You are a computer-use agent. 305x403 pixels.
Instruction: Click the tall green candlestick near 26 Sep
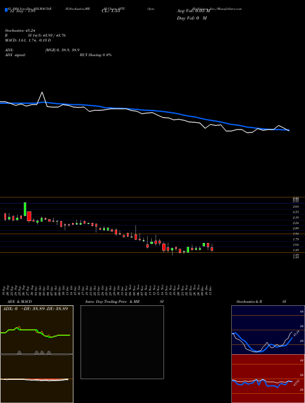[25, 209]
